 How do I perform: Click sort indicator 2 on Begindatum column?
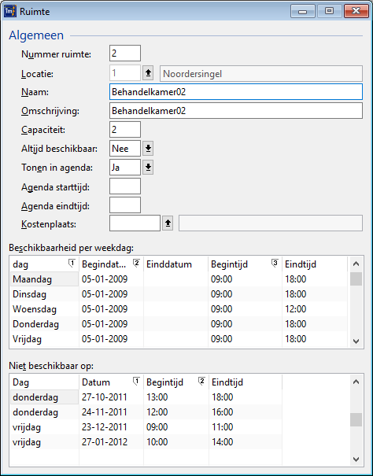[136, 264]
